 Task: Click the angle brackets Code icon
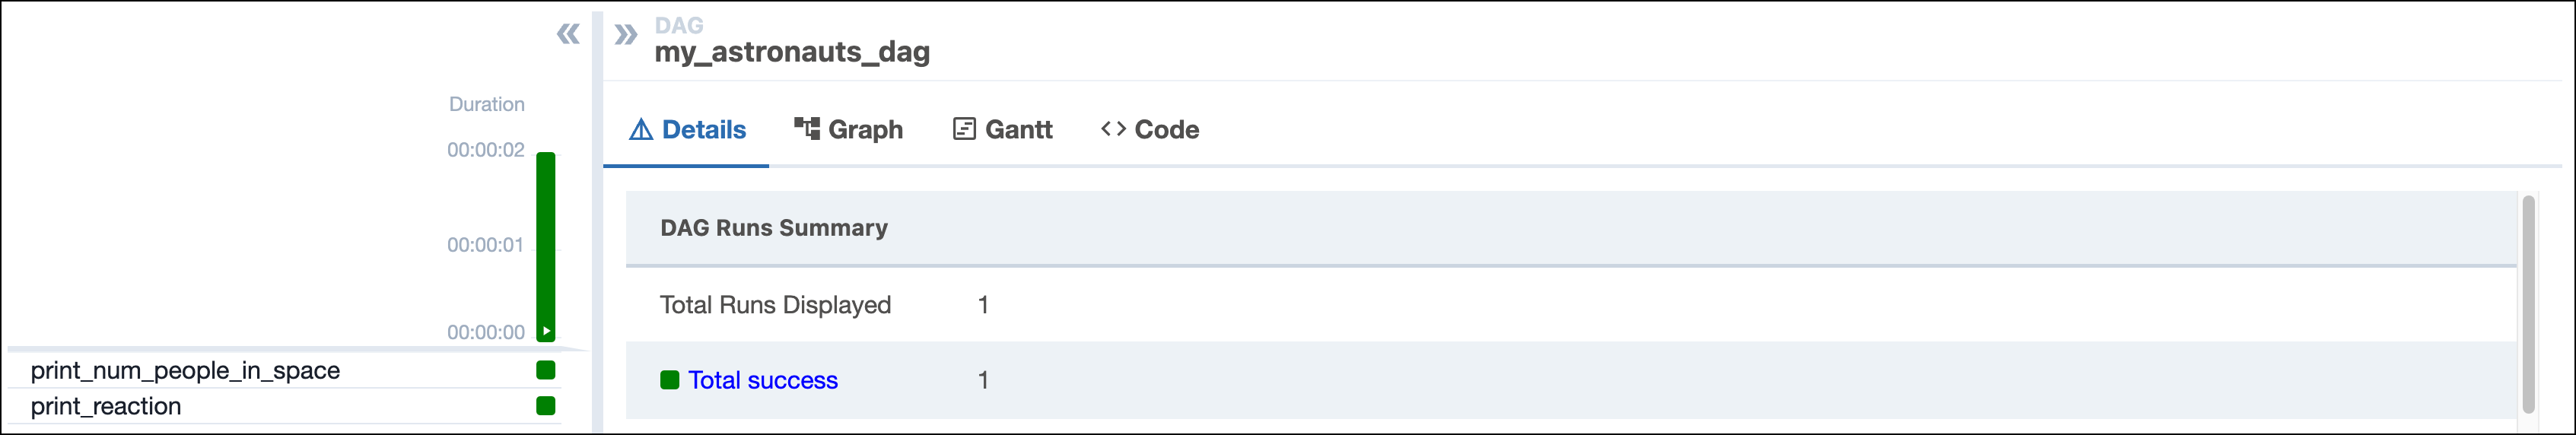tap(1113, 129)
